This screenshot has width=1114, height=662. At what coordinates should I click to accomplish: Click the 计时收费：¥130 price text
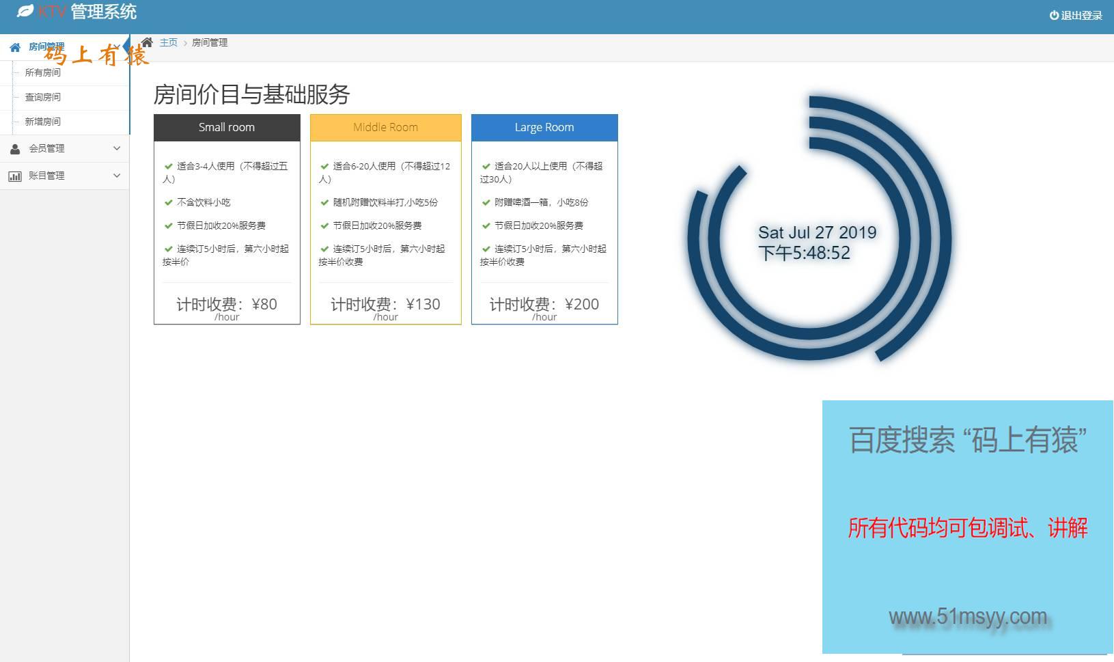point(386,304)
